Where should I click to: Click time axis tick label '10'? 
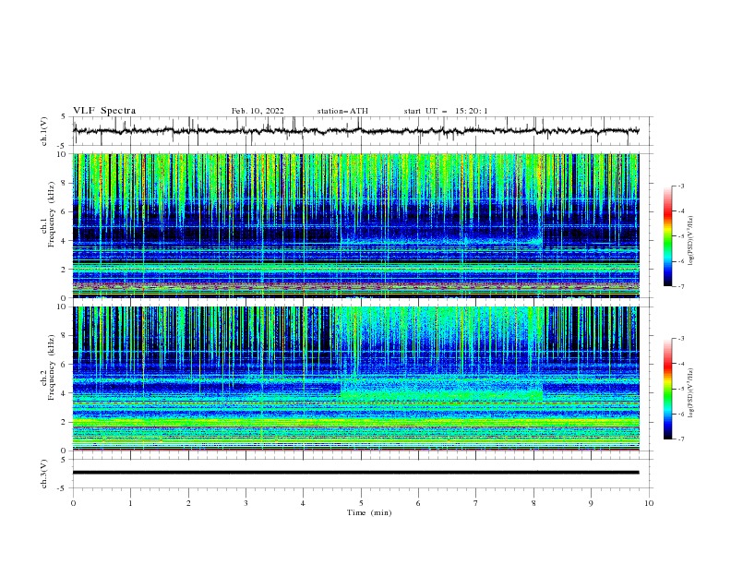tap(649, 503)
